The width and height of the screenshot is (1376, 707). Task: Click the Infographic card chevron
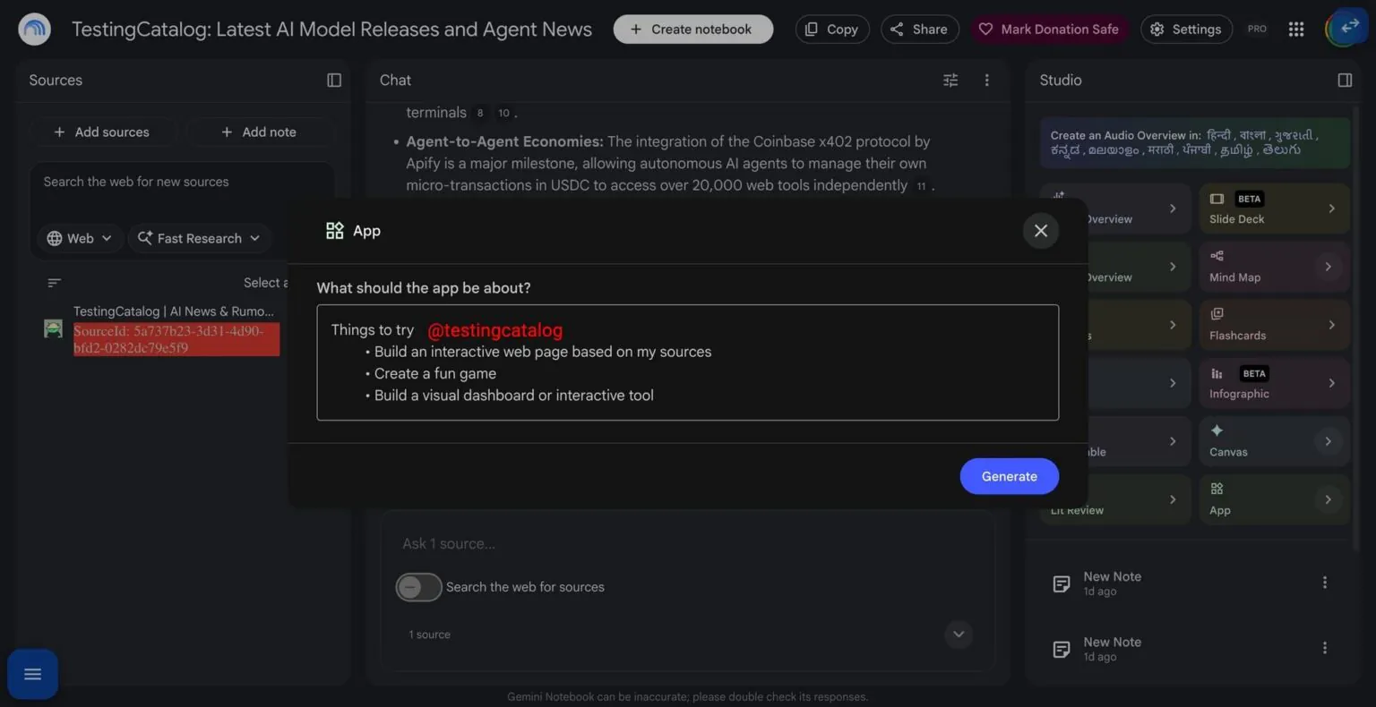pyautogui.click(x=1331, y=383)
